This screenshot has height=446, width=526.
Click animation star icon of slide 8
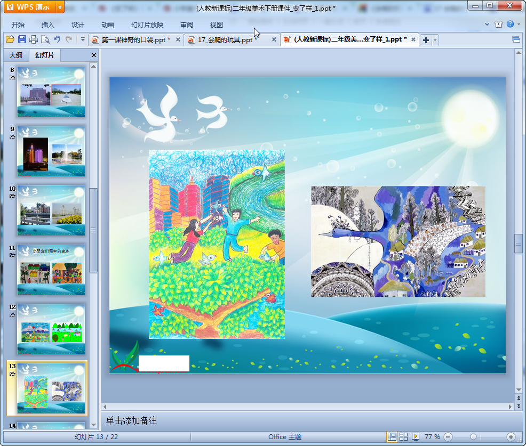coord(12,78)
